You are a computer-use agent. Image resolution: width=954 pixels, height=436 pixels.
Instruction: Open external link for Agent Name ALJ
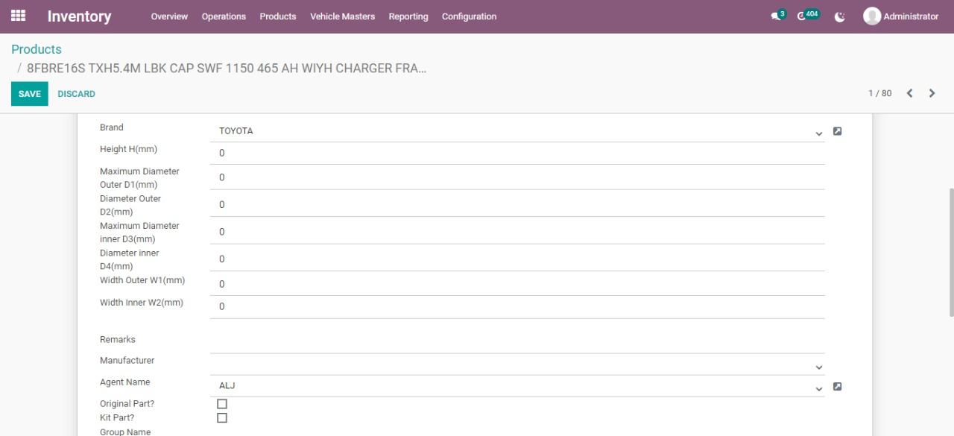click(x=837, y=387)
